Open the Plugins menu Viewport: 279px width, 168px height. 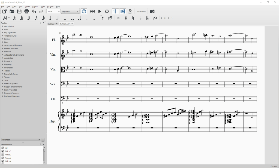(50, 6)
